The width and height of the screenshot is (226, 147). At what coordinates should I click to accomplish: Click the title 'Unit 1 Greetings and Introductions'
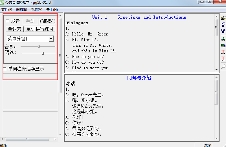[x=139, y=17]
